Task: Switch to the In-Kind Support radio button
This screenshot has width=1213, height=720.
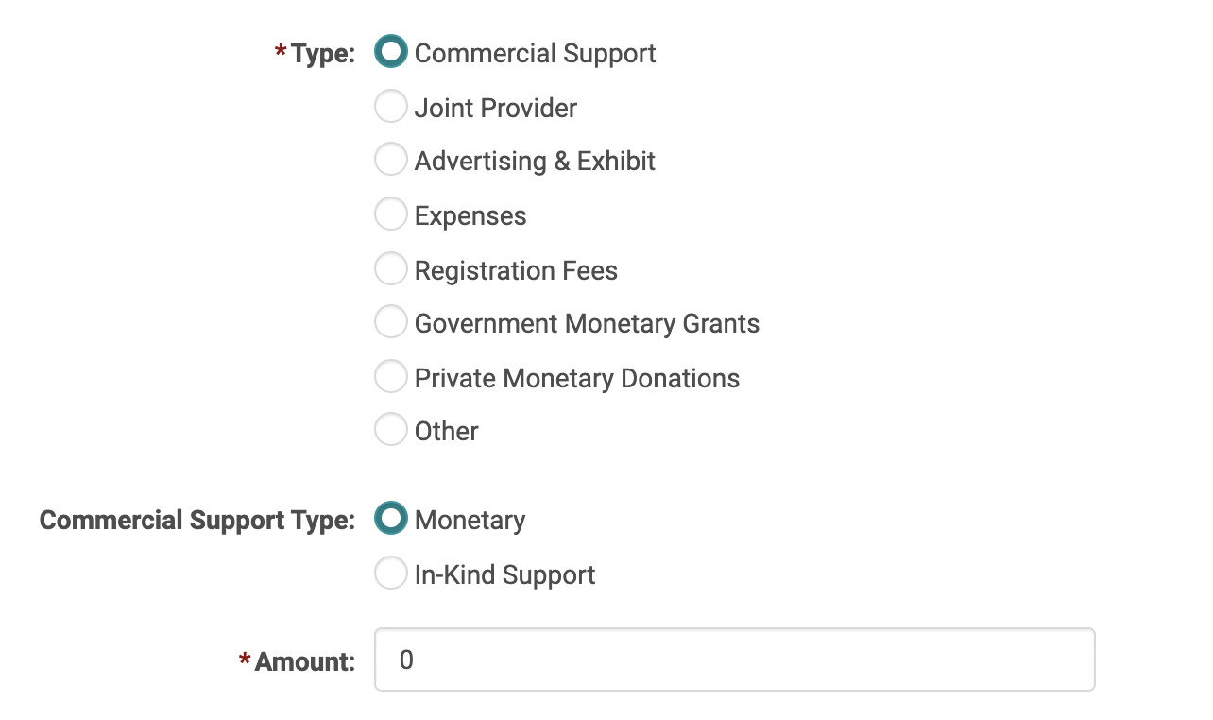Action: click(390, 574)
